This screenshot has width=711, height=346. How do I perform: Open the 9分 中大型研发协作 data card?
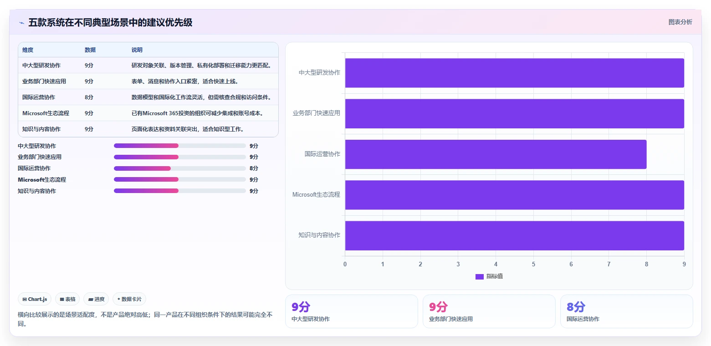351,311
